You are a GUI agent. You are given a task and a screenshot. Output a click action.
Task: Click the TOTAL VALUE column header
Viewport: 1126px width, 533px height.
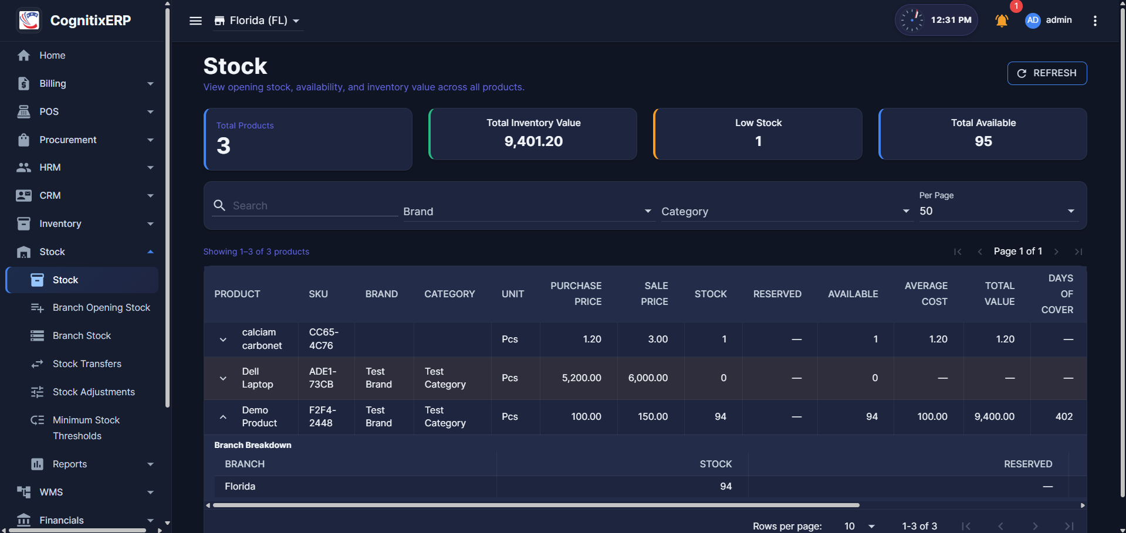(1000, 294)
